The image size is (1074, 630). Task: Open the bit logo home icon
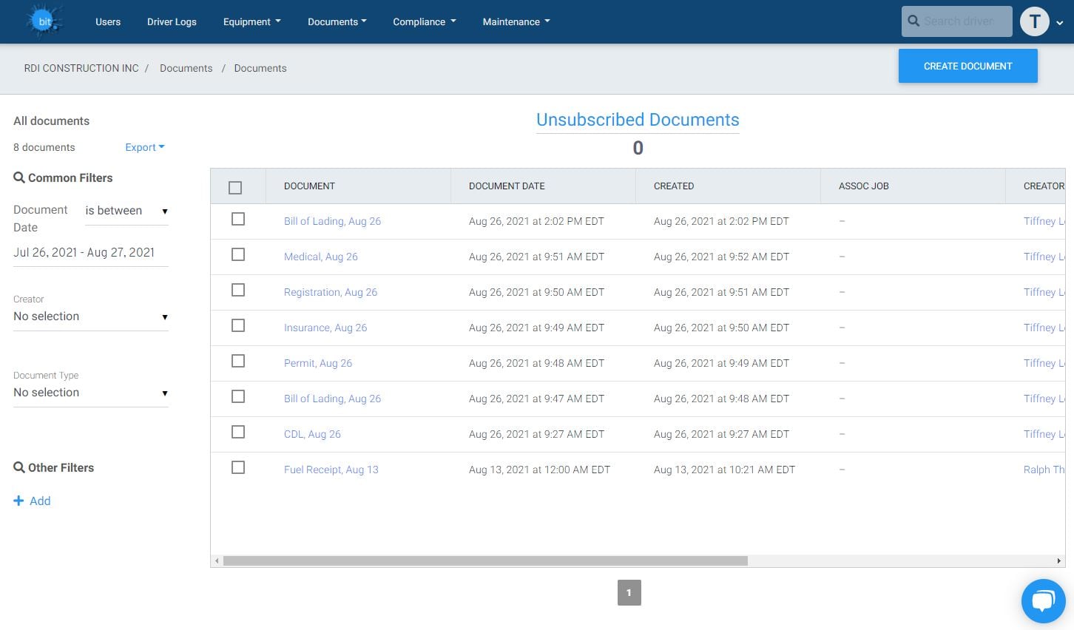click(x=44, y=21)
